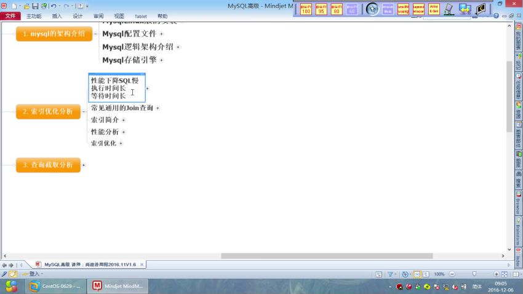
Task: Click the Mindjet MindManager taskbar button
Action: tap(118, 287)
